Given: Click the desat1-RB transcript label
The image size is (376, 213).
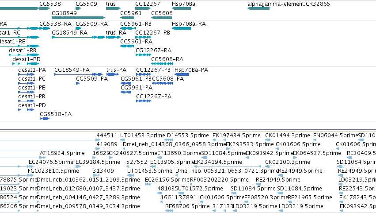Looking at the screenshot, I should (x=23, y=50).
